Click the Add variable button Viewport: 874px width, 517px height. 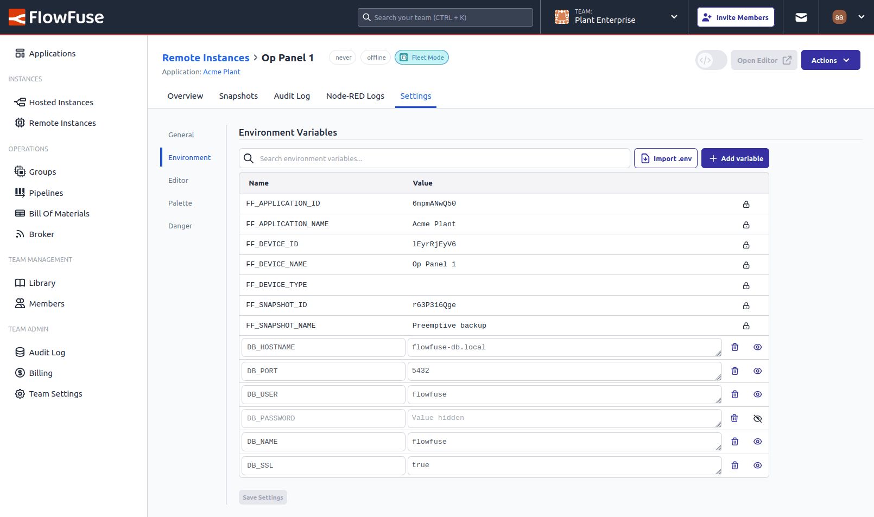(735, 158)
